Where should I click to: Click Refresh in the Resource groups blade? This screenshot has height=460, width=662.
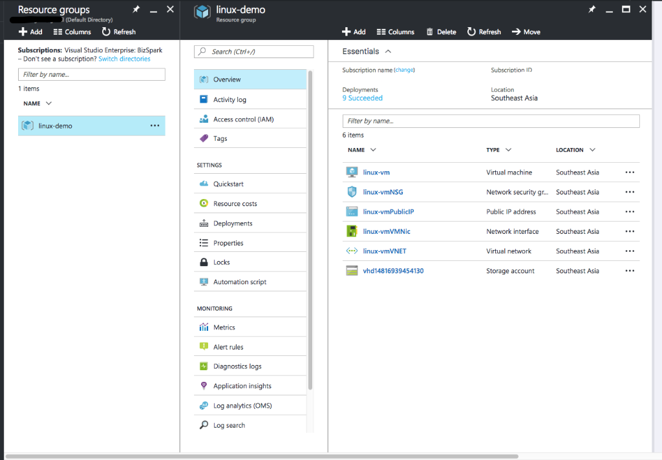point(119,32)
